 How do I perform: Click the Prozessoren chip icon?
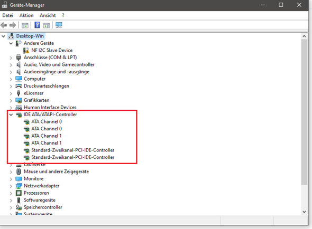[x=19, y=193]
